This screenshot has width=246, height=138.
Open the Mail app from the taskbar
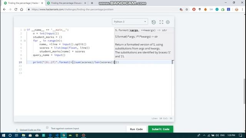pos(37,135)
